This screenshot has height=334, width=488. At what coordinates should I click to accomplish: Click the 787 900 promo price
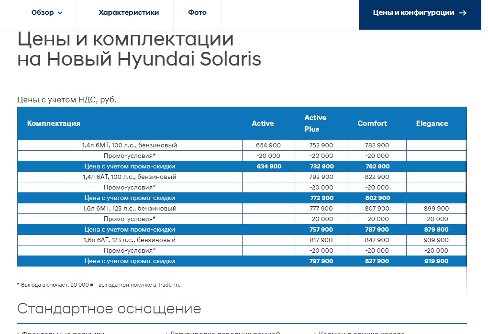tap(377, 229)
